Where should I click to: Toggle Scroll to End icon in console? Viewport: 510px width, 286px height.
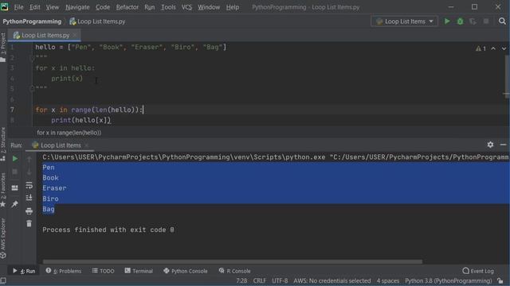click(x=29, y=198)
